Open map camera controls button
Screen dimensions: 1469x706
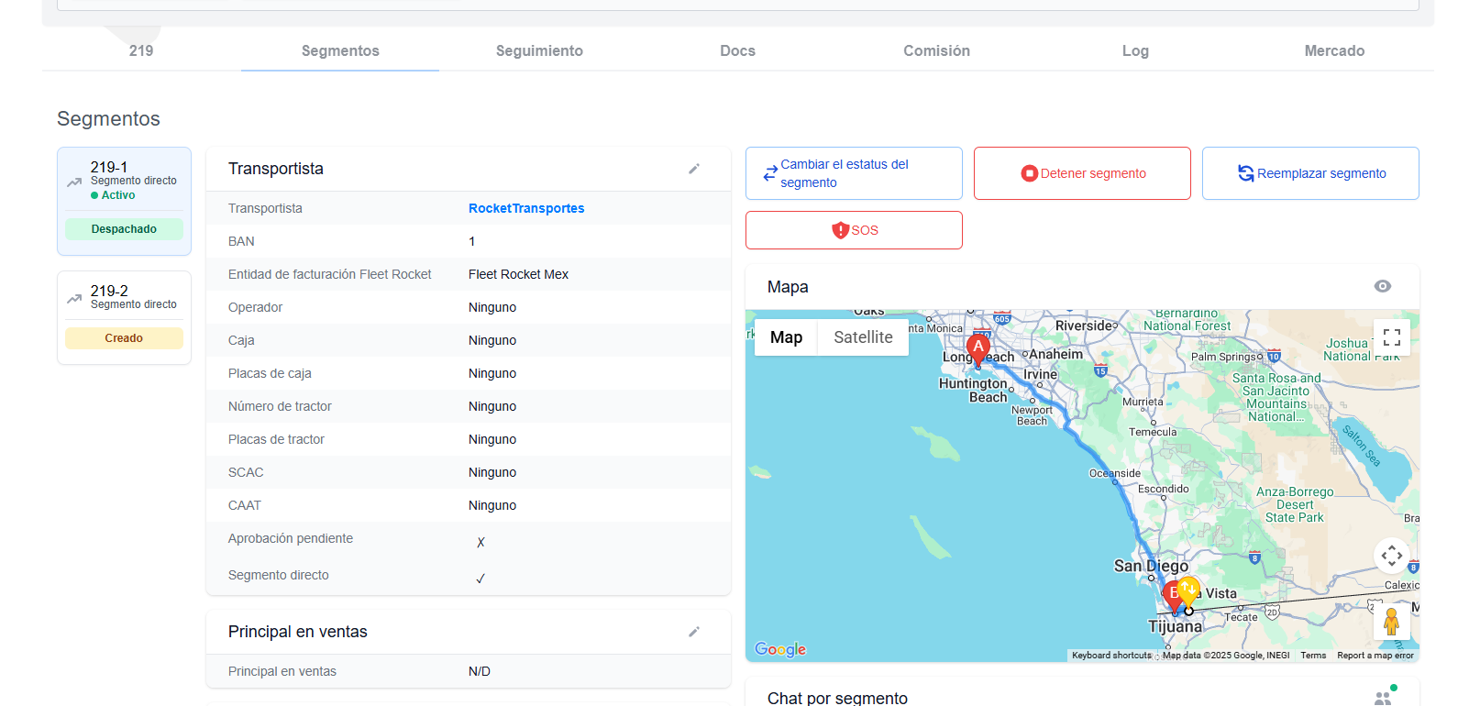pyautogui.click(x=1391, y=556)
